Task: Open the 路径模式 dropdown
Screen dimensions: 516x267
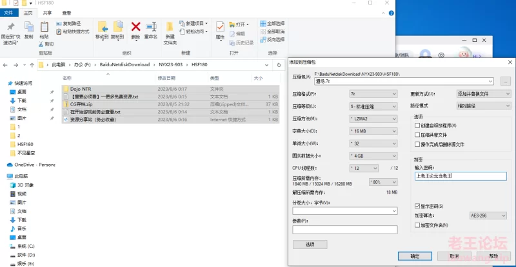Action: click(483, 106)
